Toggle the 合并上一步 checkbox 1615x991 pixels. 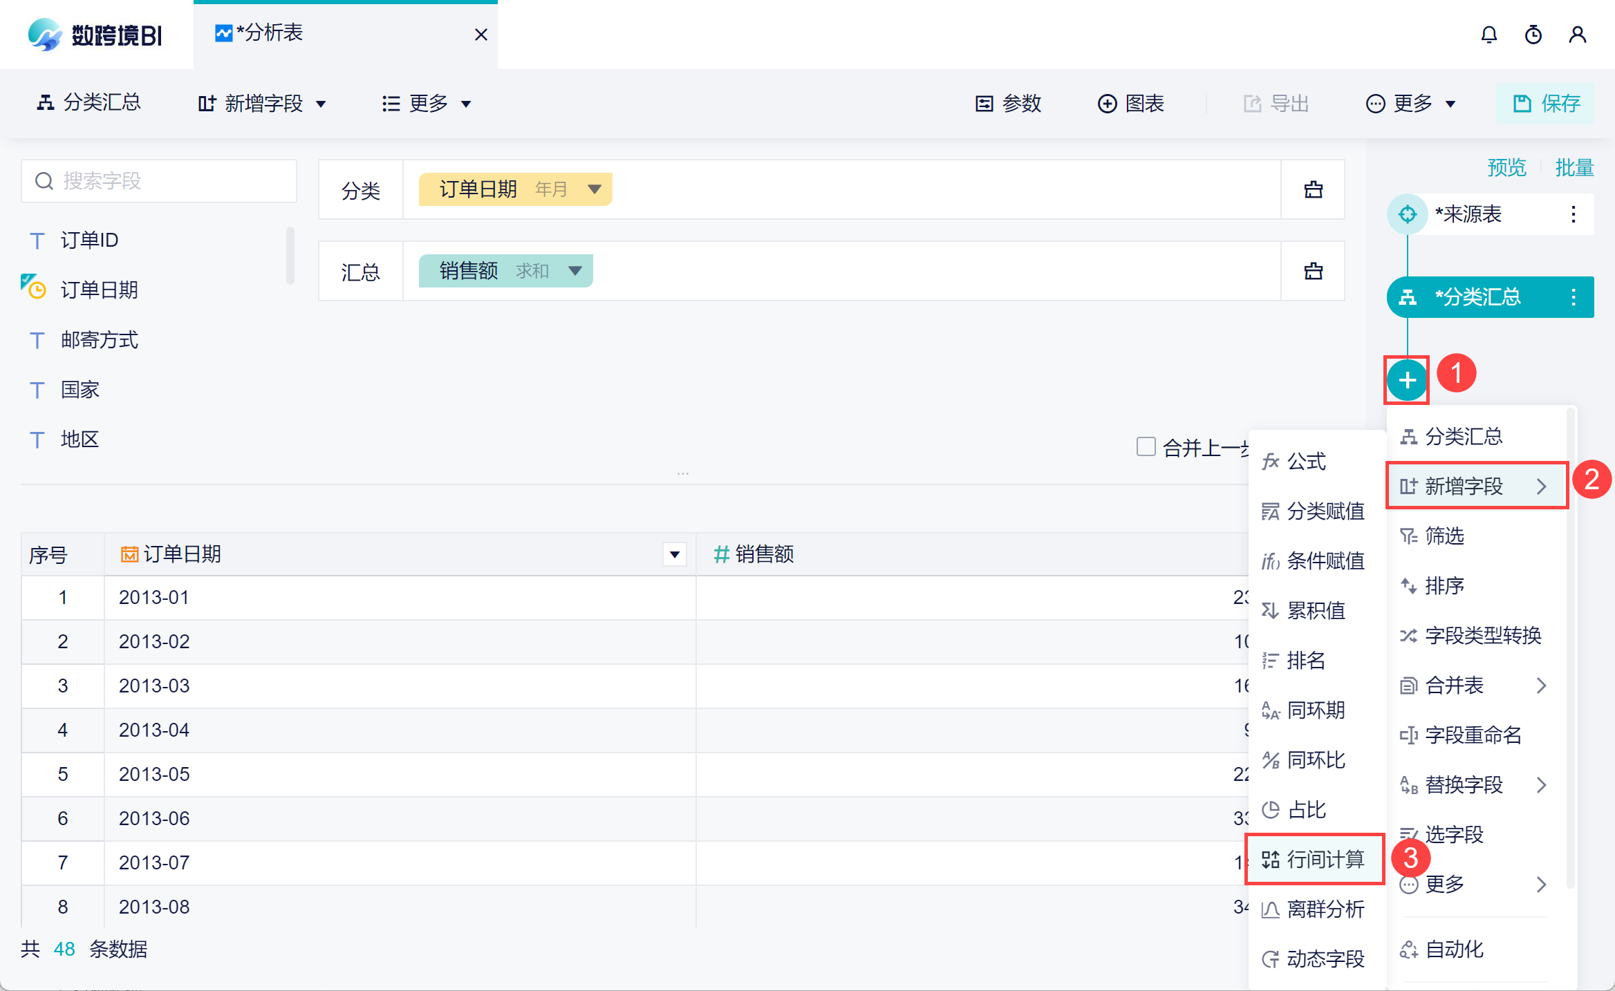[x=1146, y=446]
